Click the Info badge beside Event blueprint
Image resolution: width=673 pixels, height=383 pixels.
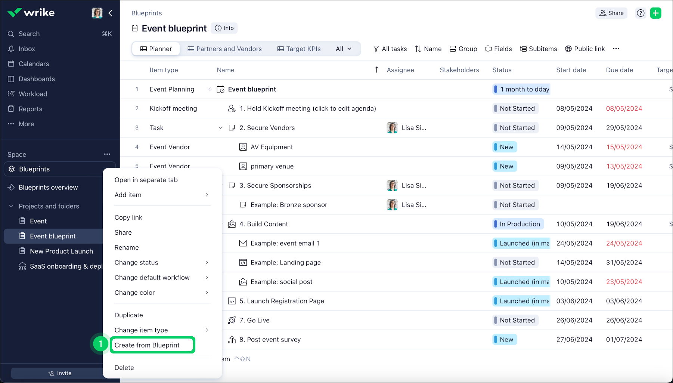pyautogui.click(x=224, y=28)
